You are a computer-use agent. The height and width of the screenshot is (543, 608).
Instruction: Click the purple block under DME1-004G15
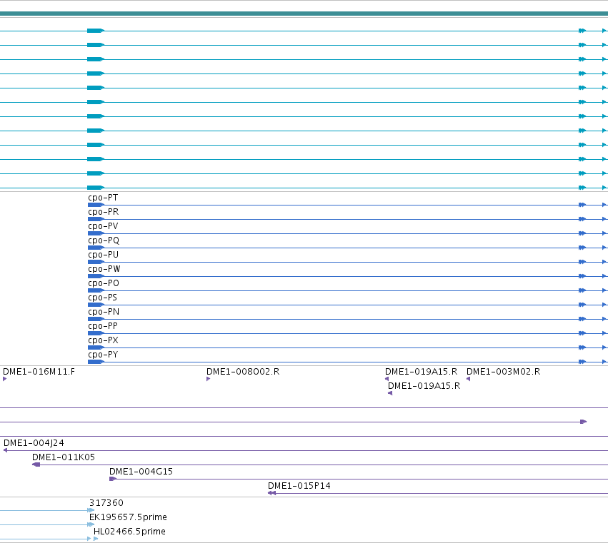[x=113, y=479]
